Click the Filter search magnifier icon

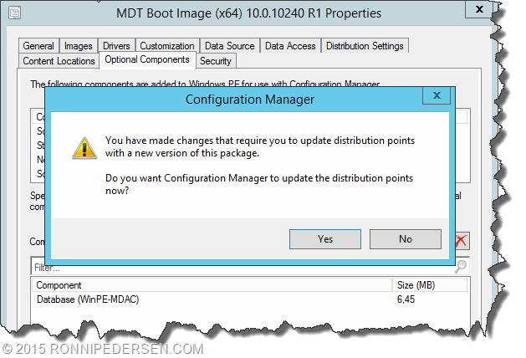pos(461,266)
